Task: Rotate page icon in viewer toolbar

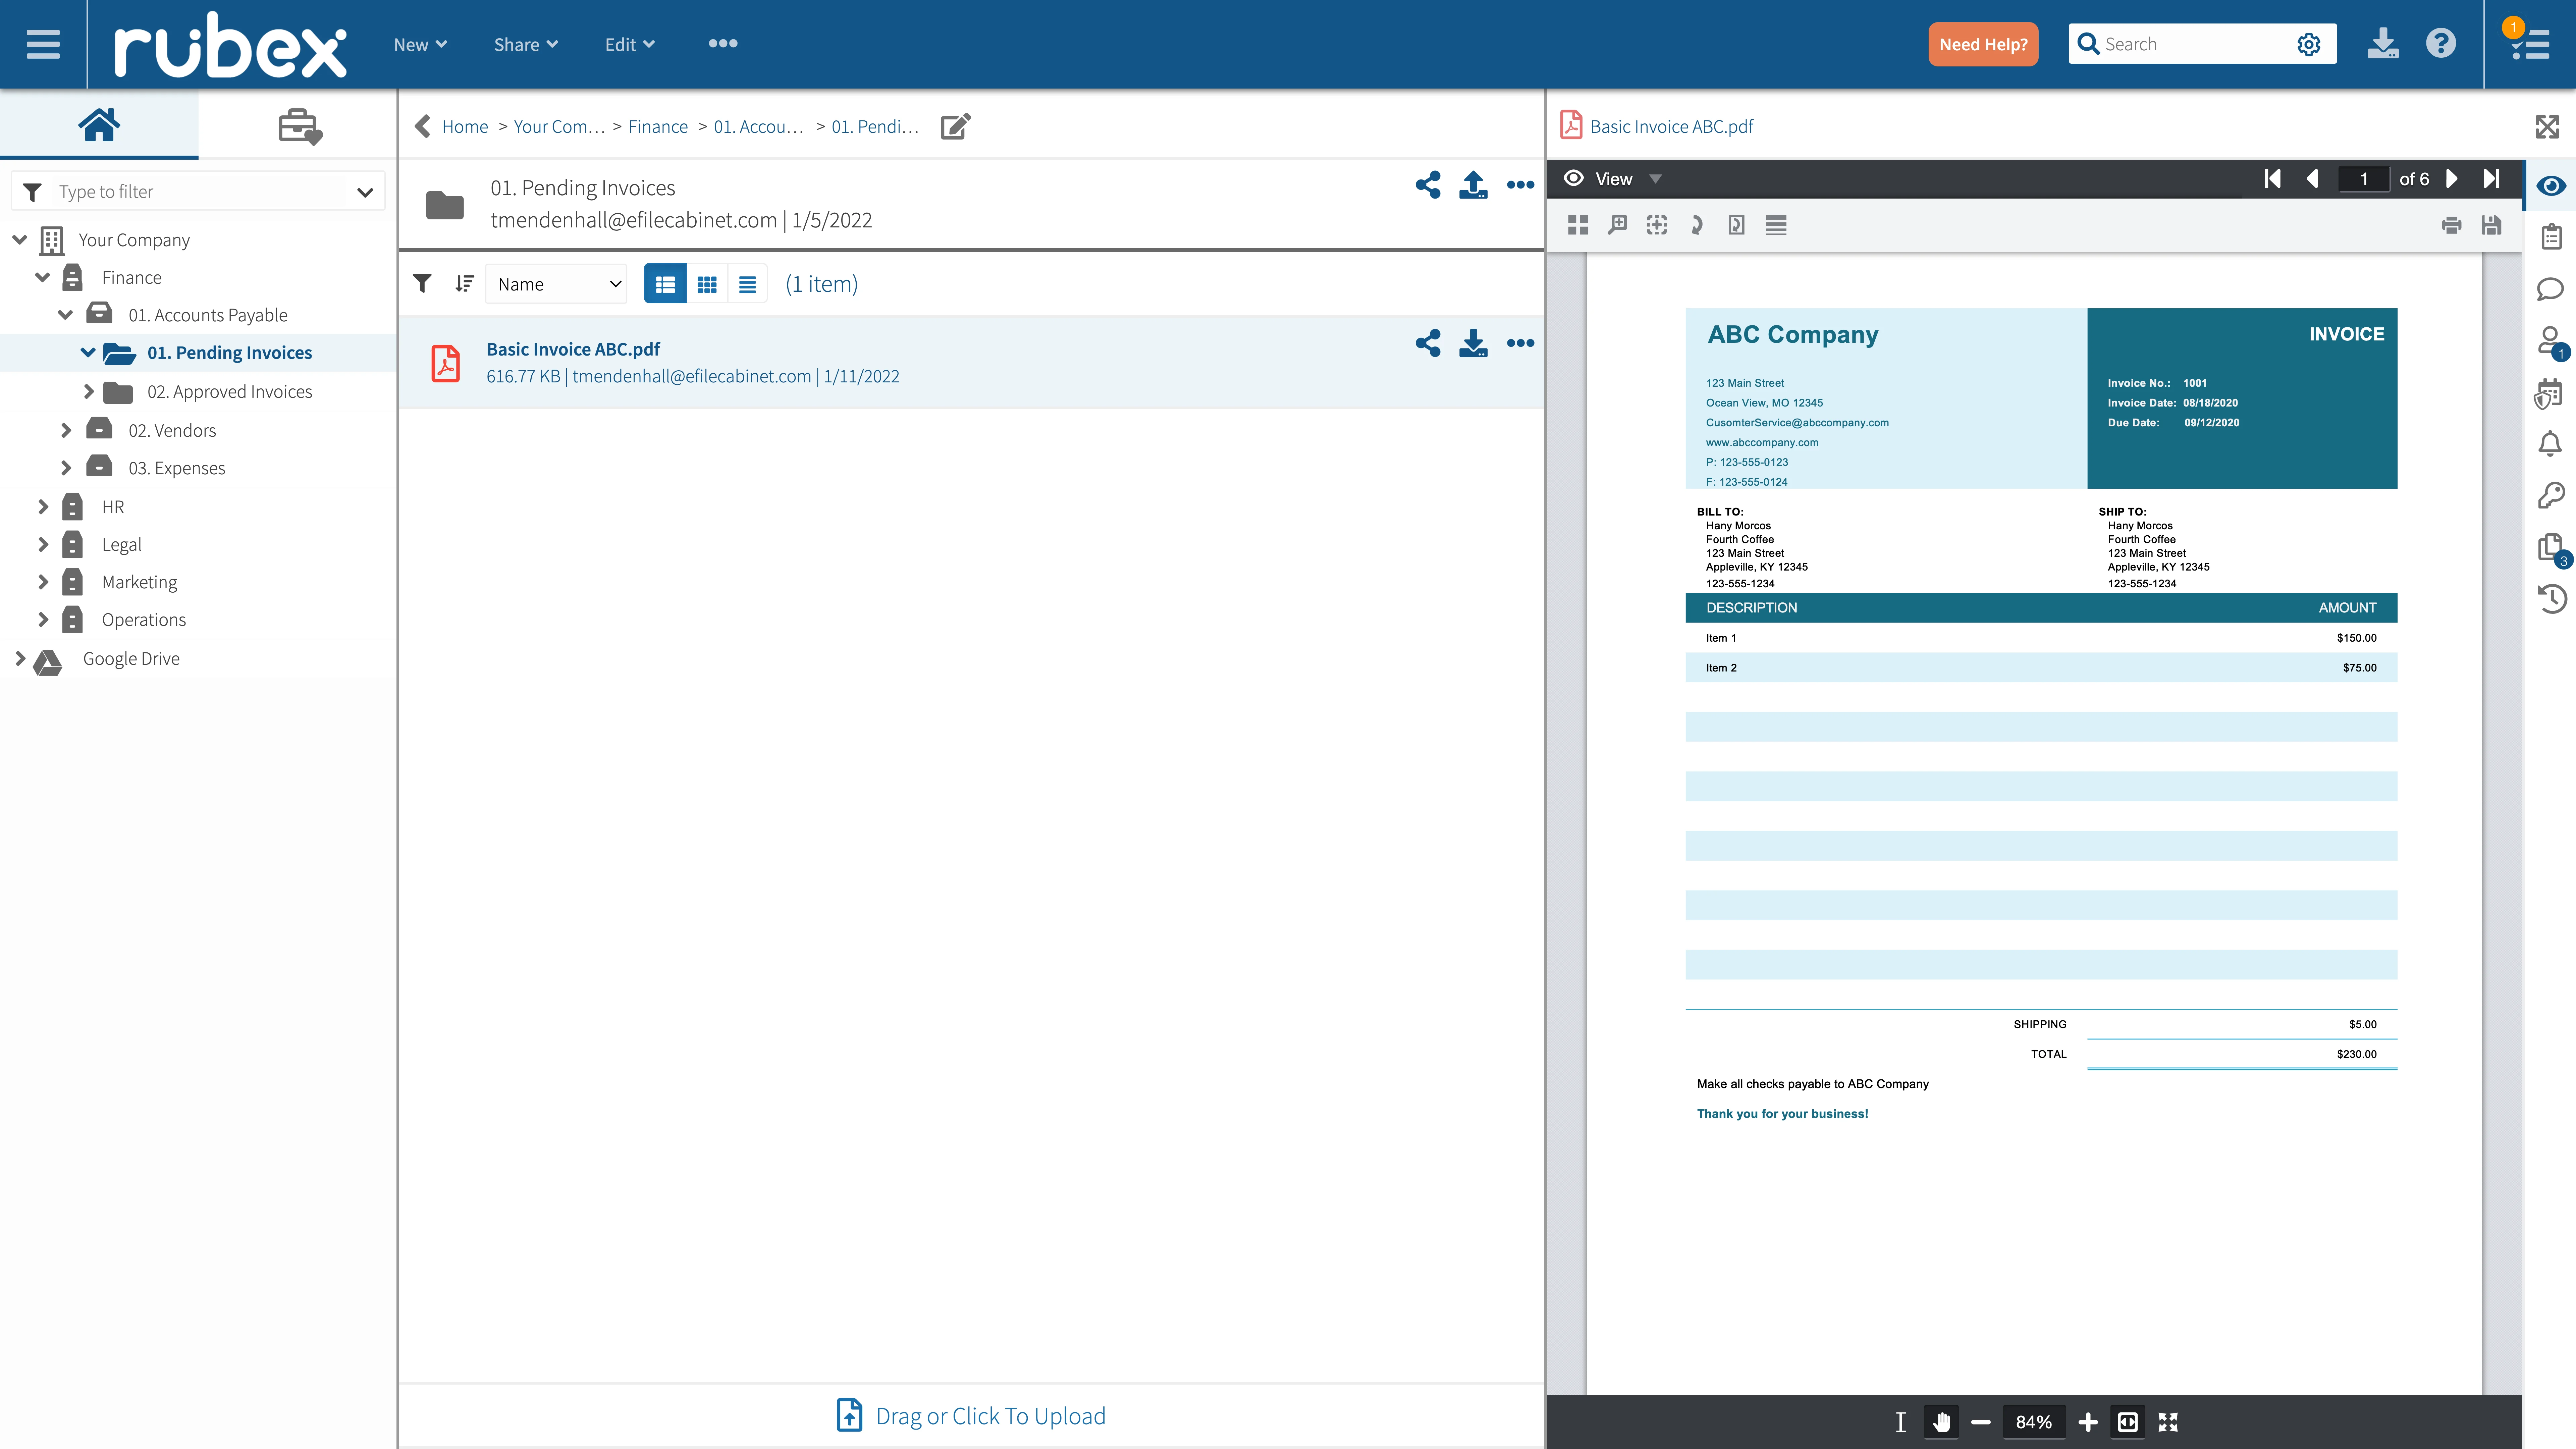Action: [1697, 225]
